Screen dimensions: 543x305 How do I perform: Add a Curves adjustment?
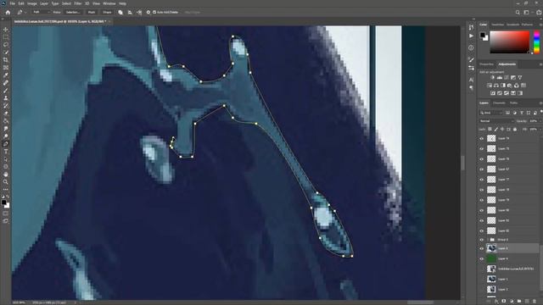(x=506, y=78)
